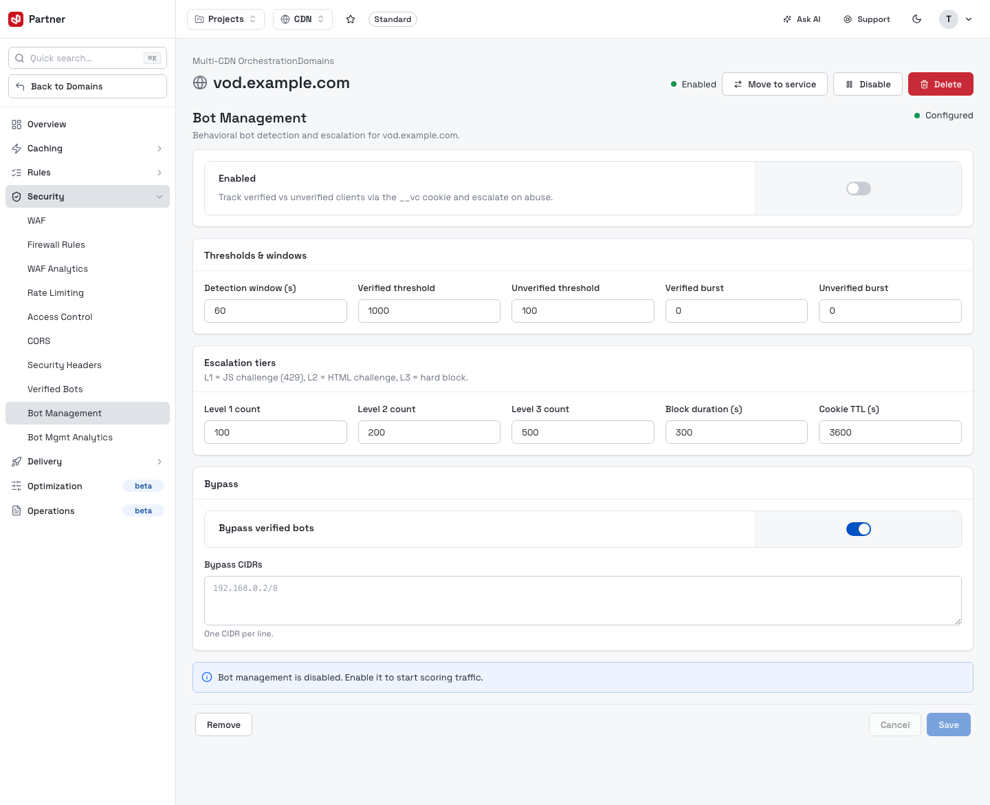
Task: Open Bot Mgmt Analytics
Action: [87, 438]
